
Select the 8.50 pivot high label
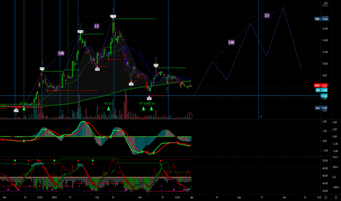point(42,69)
